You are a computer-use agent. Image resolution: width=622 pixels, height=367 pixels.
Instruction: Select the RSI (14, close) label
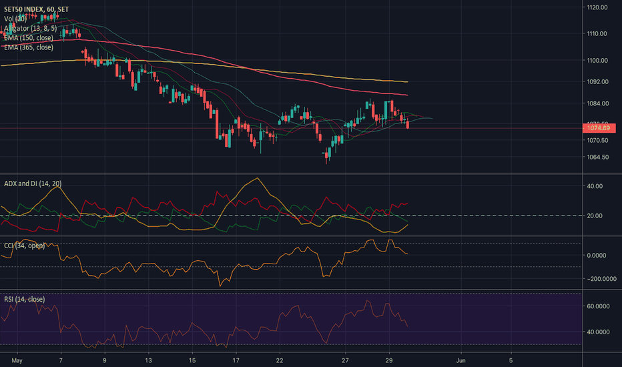(x=24, y=299)
